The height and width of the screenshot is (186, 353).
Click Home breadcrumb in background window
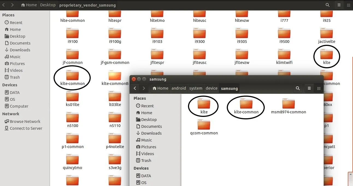29,5
